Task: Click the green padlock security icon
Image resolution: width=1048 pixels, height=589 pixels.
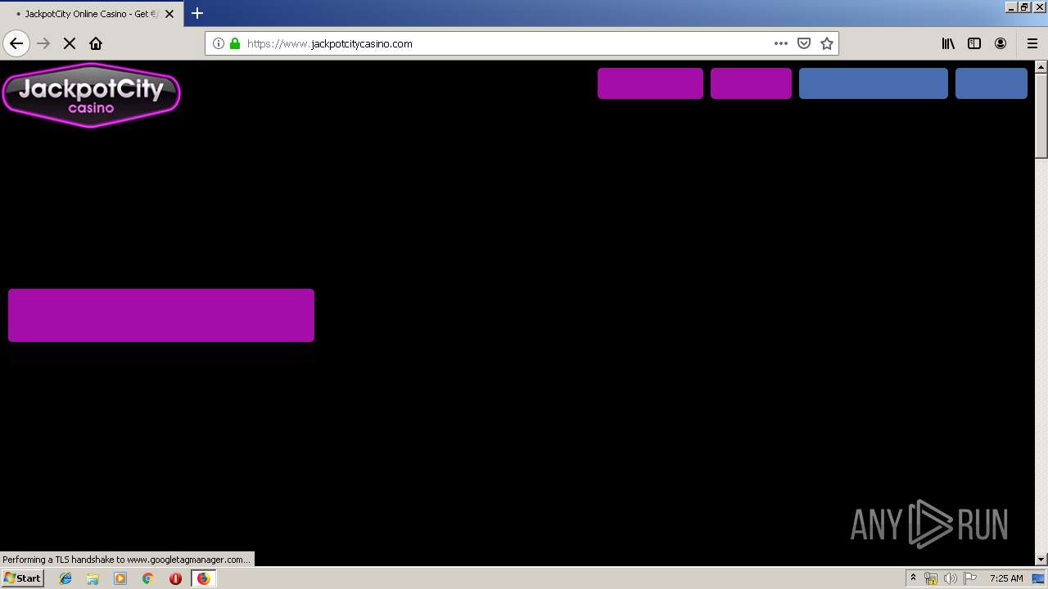Action: (x=235, y=43)
